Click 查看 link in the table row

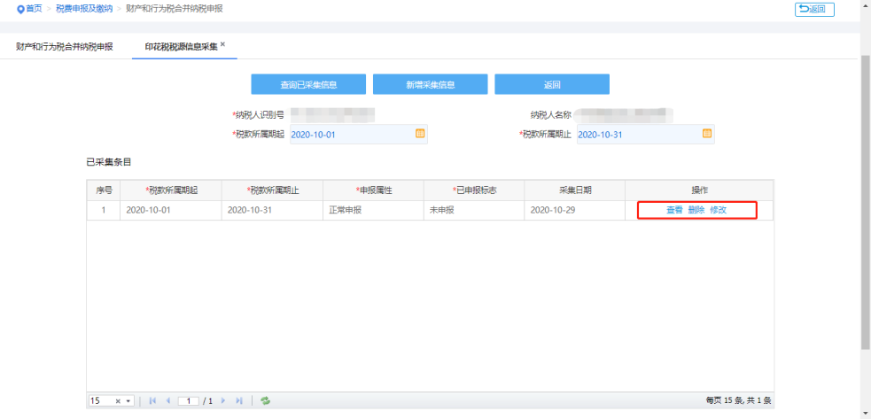tap(674, 210)
